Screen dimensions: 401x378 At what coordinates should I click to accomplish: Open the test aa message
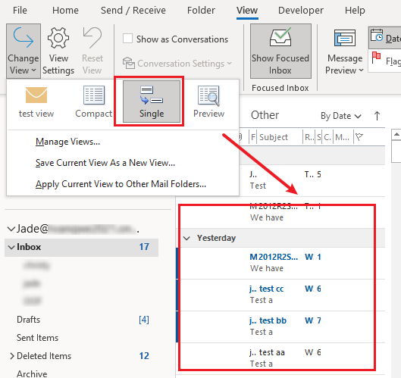coord(281,358)
